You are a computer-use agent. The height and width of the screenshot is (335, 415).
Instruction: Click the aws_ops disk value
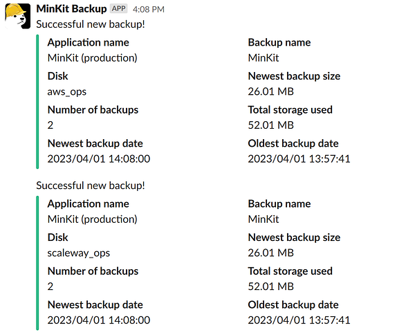click(67, 91)
